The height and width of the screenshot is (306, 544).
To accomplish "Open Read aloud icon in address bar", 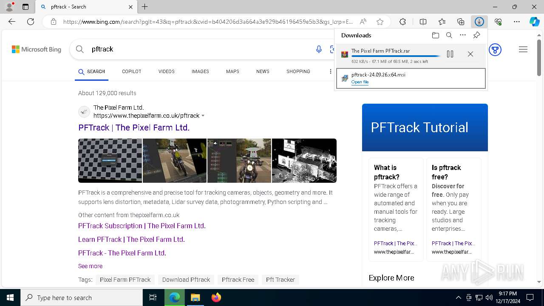I will coord(363,22).
